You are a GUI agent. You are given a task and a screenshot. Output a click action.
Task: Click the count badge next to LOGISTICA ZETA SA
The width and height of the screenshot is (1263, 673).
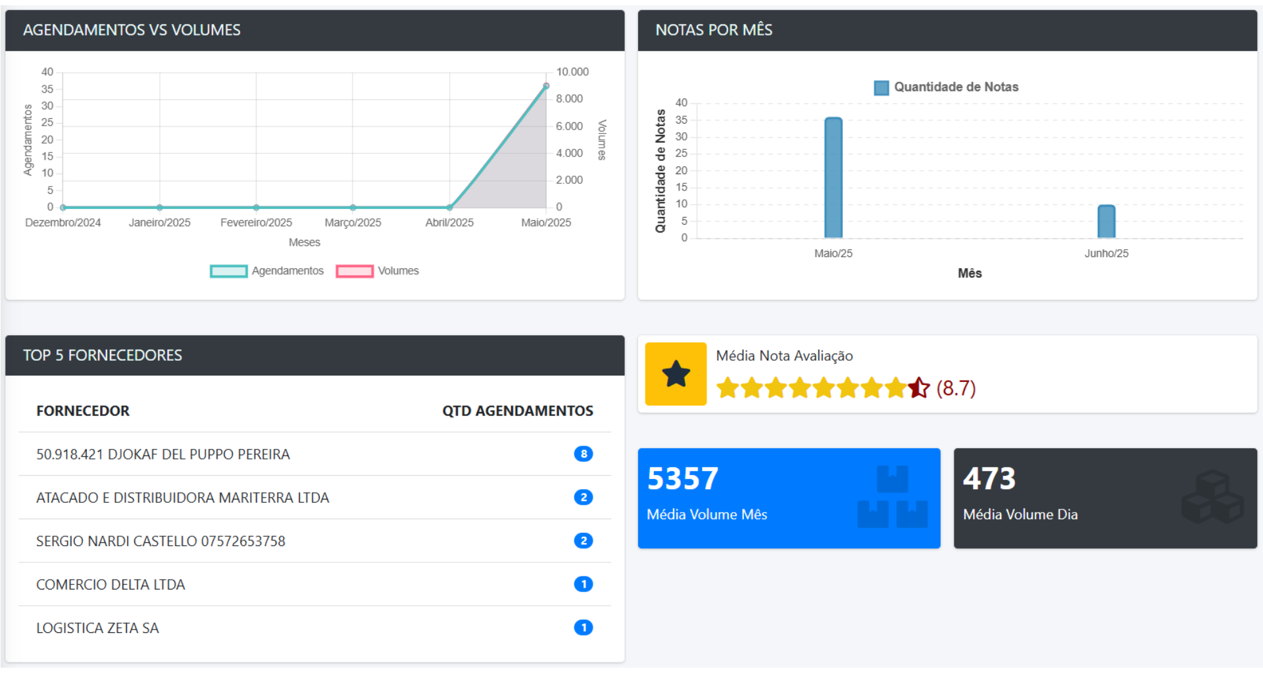[583, 628]
